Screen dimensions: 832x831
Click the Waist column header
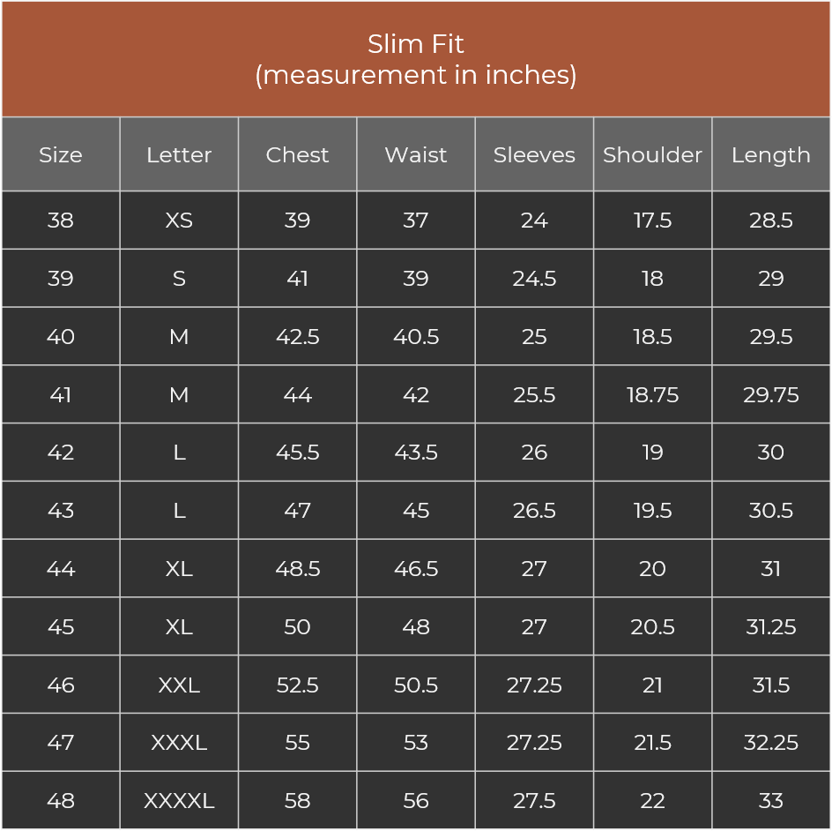[x=416, y=154]
